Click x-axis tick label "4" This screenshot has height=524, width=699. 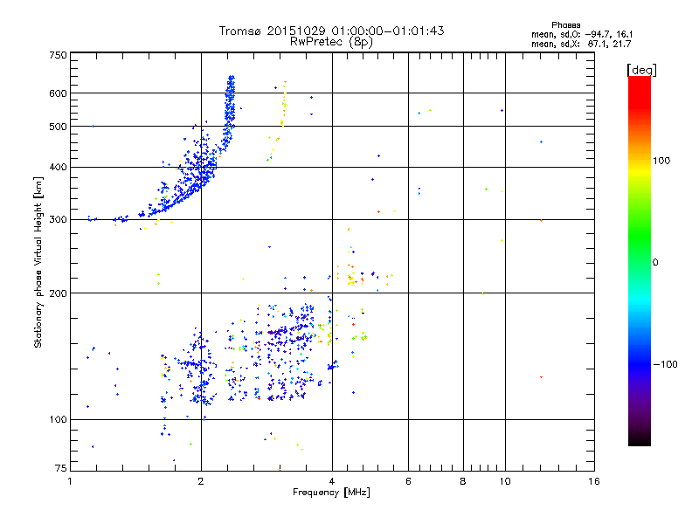pyautogui.click(x=332, y=481)
